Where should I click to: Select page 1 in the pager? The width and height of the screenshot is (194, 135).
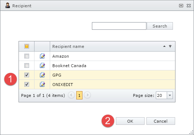[x=79, y=95]
